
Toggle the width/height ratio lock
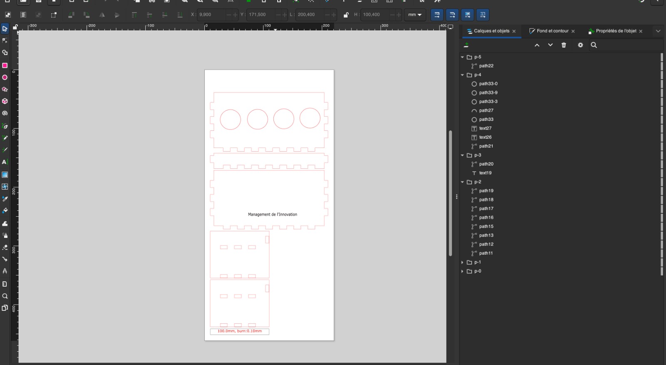pos(346,15)
